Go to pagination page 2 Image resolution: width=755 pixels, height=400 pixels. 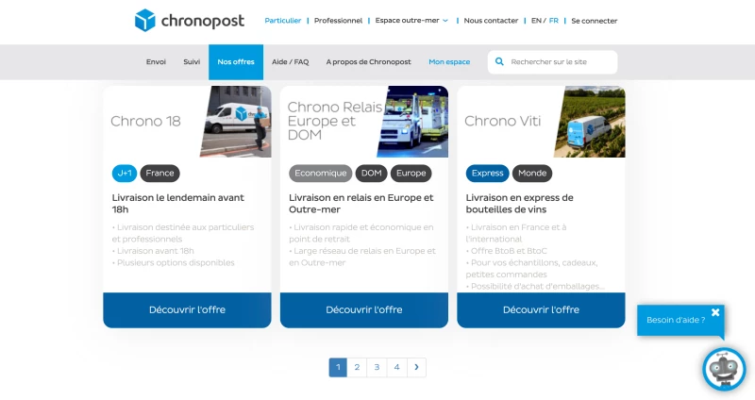tap(357, 367)
